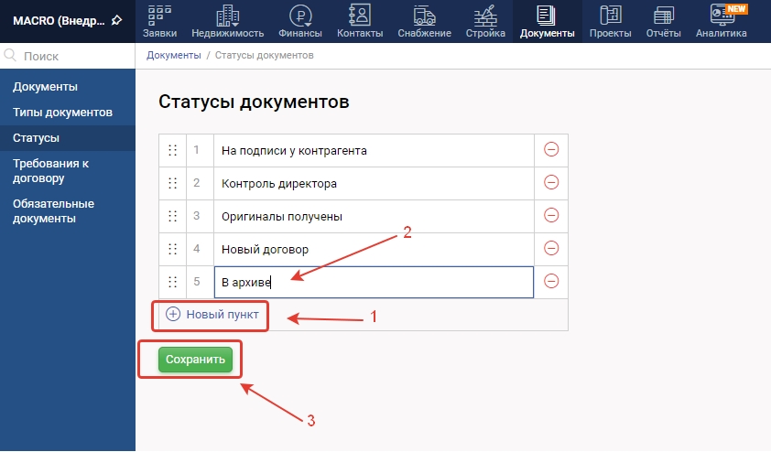This screenshot has height=452, width=771.
Task: Open the Снабжение truck icon
Action: click(424, 16)
